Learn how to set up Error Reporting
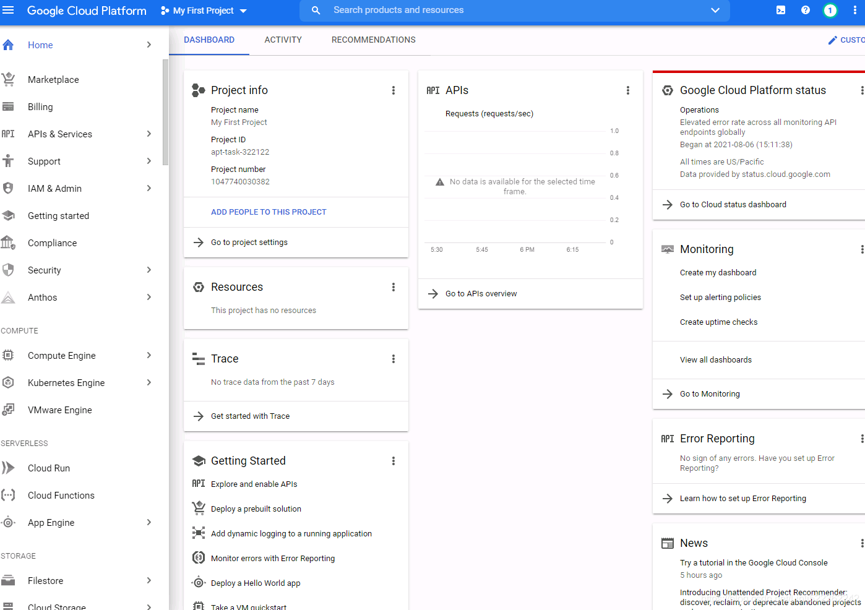865x610 pixels. (x=743, y=499)
